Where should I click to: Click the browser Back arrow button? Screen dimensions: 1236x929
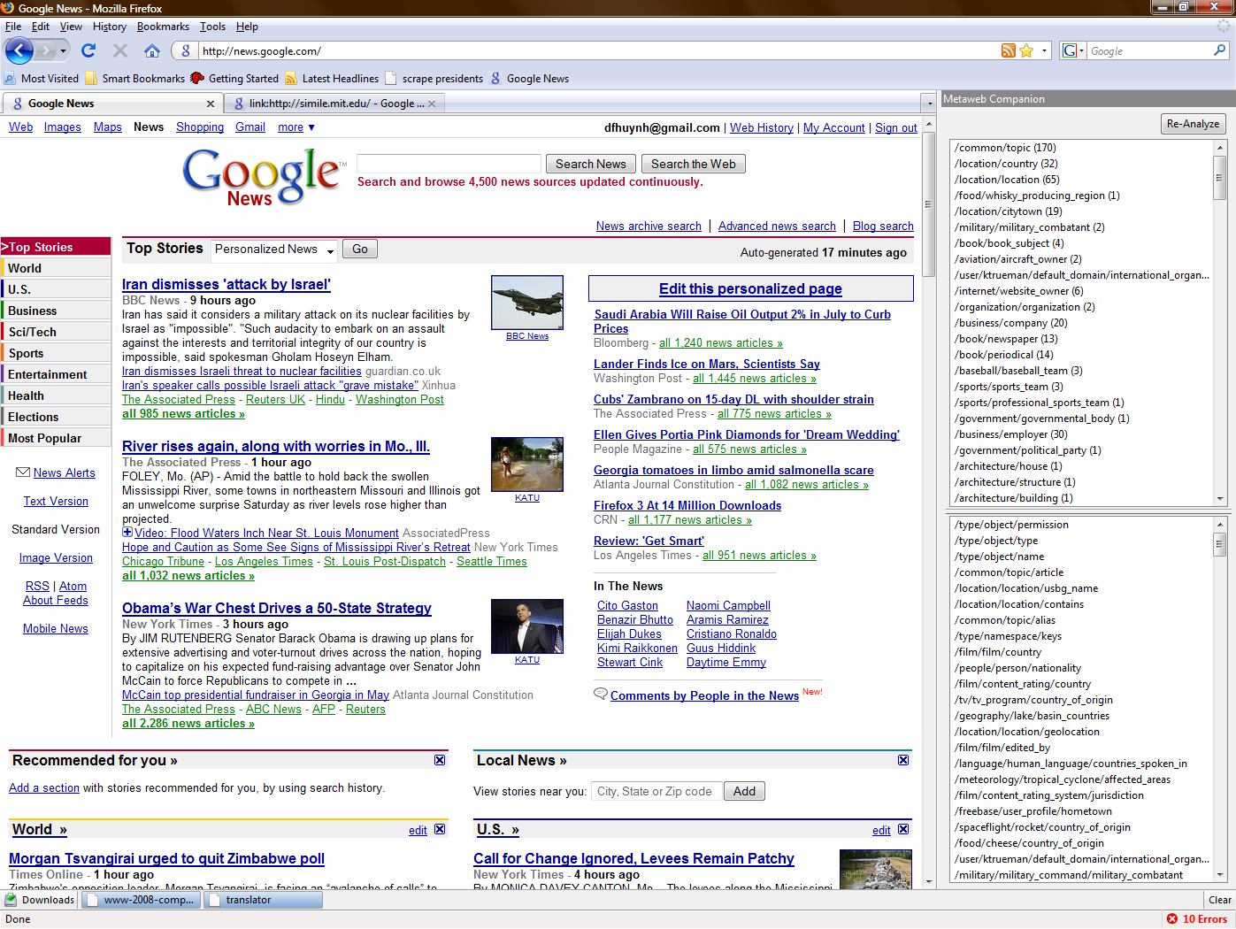[19, 51]
